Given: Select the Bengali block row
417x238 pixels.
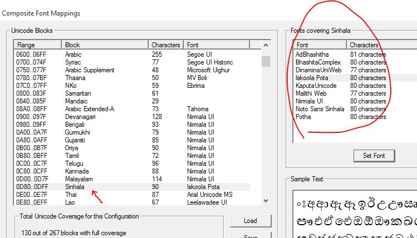Looking at the screenshot, I should (132, 125).
